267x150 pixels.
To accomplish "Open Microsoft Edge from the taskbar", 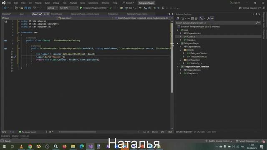I will pyautogui.click(x=82, y=146).
